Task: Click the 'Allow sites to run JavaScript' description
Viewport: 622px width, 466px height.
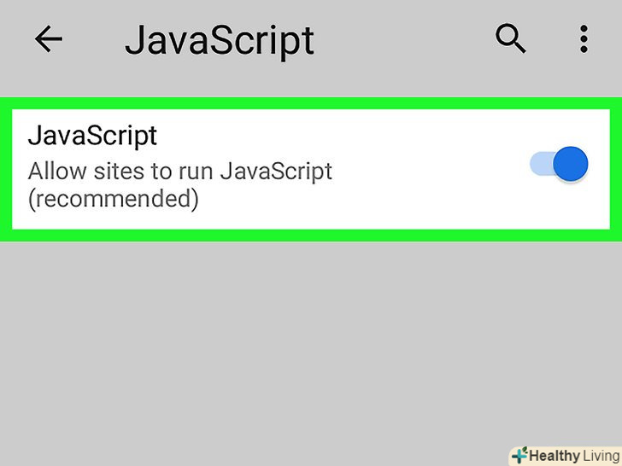Action: pos(179,171)
